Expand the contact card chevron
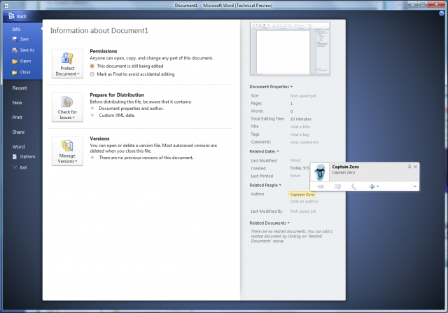 tap(415, 186)
